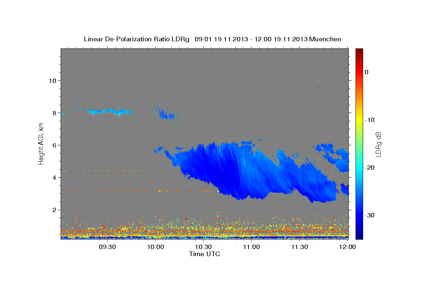Click the 09:30 time tick label
Image resolution: width=431 pixels, height=287 pixels.
click(107, 247)
